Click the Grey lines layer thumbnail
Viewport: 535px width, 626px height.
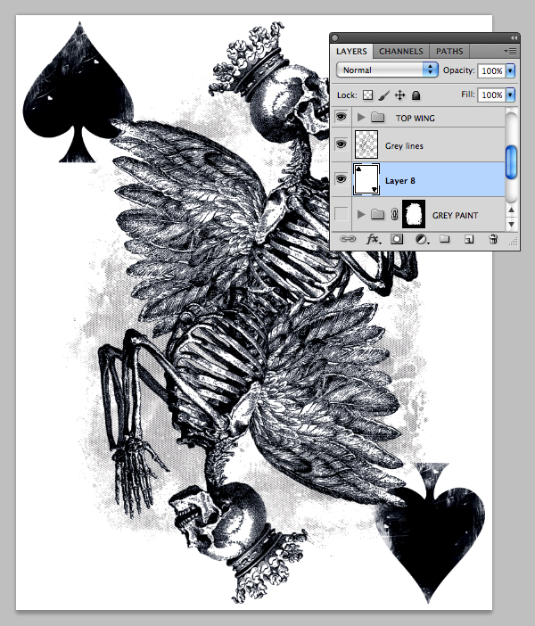[366, 144]
